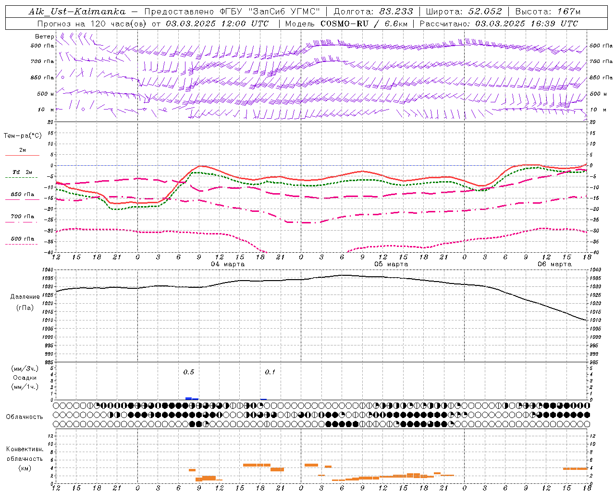Click the '(км)' unit label of convective clouds
Image resolution: width=615 pixels, height=492 pixels.
pyautogui.click(x=25, y=468)
